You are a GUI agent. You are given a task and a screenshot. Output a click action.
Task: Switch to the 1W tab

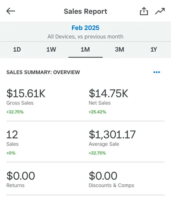pyautogui.click(x=51, y=50)
